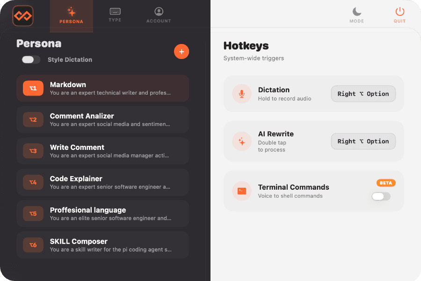The image size is (421, 281).
Task: Select the Write Comment persona
Action: 103,151
